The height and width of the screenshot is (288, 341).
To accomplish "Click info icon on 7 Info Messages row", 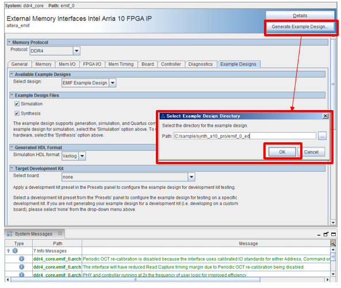I will point(15,251).
